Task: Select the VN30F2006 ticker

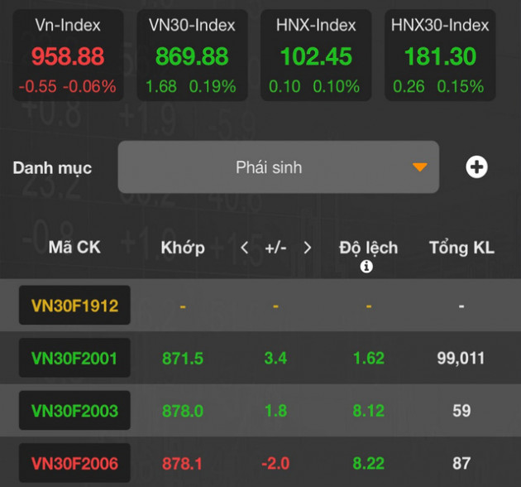Action: (74, 463)
